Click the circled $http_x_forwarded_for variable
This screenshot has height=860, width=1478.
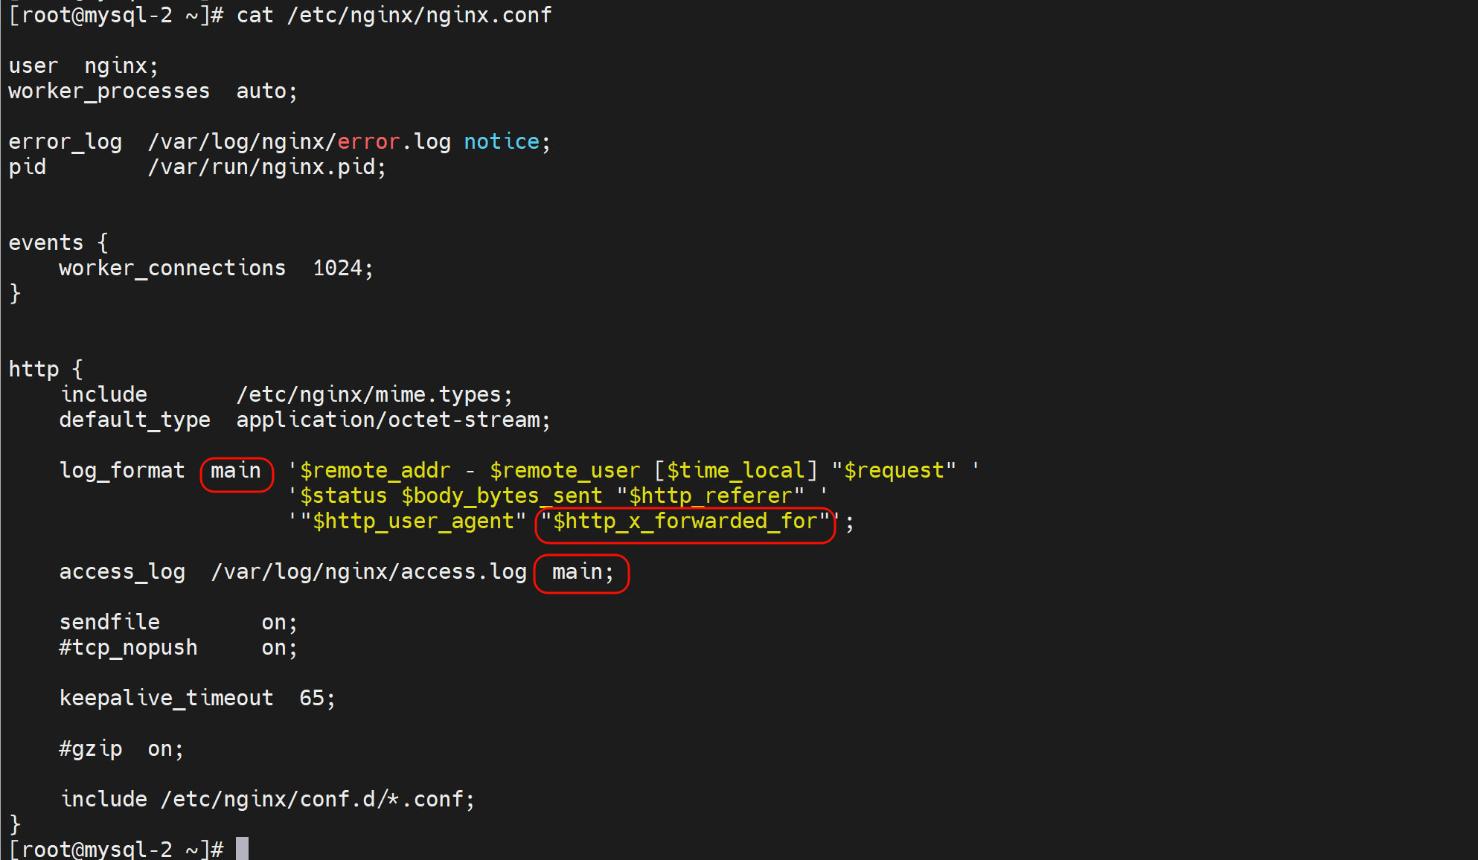click(685, 522)
